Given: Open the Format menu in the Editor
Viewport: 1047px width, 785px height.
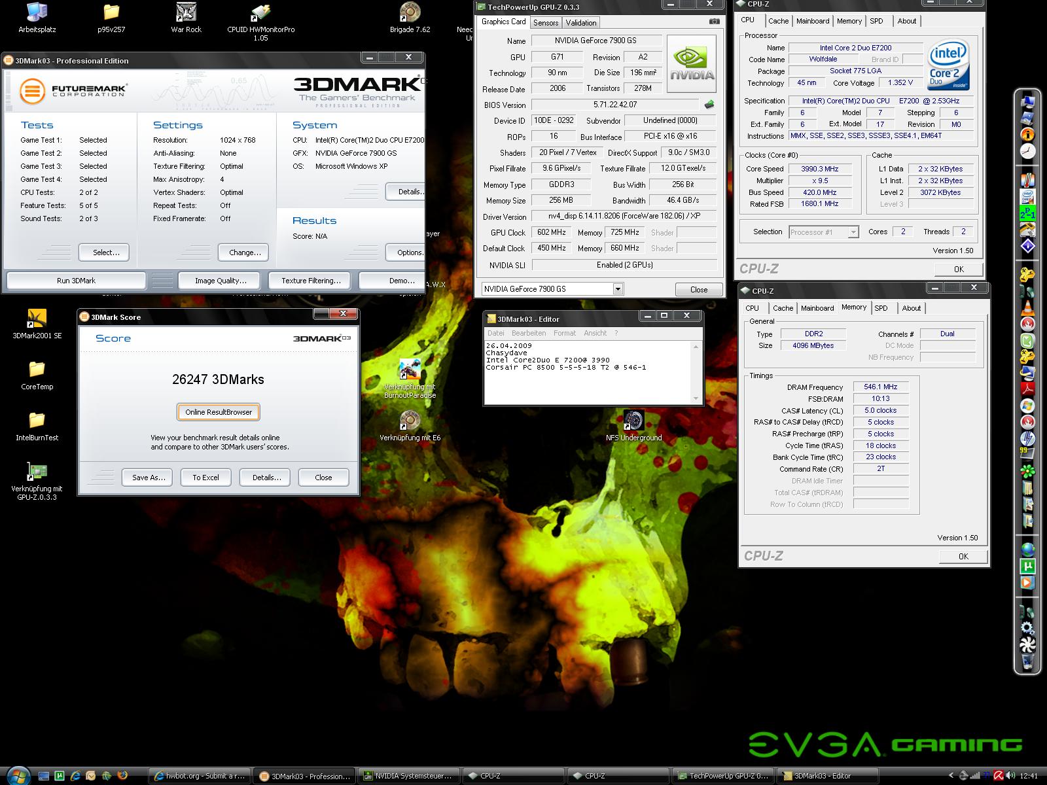Looking at the screenshot, I should tap(565, 333).
